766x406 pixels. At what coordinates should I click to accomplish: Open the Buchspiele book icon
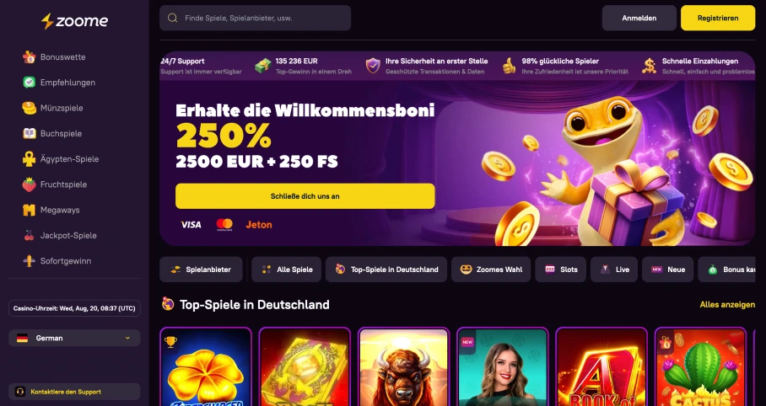[x=30, y=133]
